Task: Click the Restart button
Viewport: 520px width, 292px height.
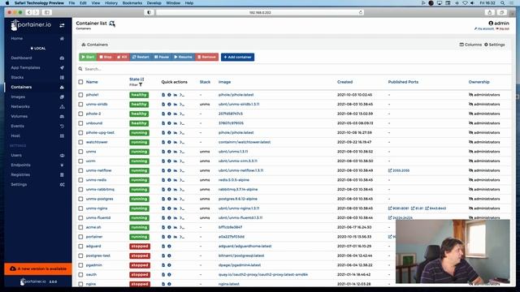Action: (x=141, y=57)
